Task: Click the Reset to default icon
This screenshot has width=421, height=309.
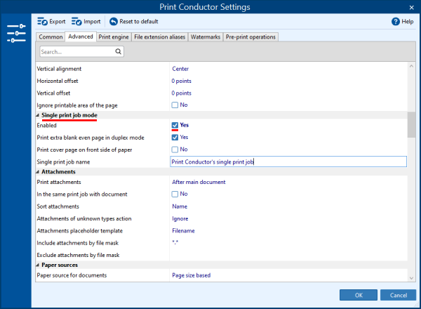Action: (114, 22)
